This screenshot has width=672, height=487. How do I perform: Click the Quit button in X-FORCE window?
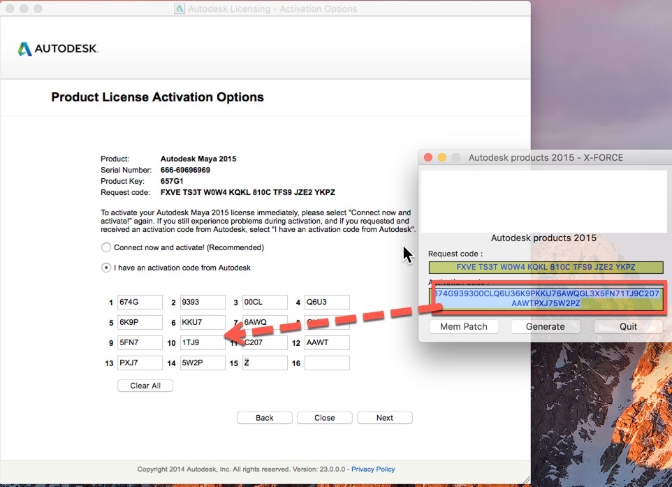[628, 327]
